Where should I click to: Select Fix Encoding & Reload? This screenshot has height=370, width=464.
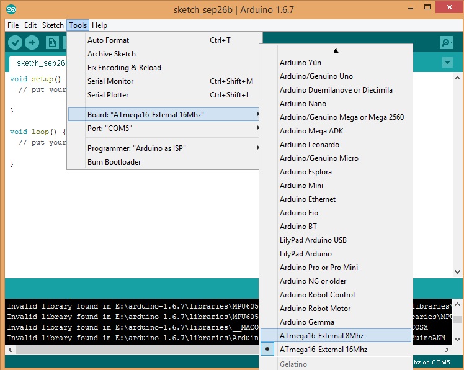click(x=165, y=68)
